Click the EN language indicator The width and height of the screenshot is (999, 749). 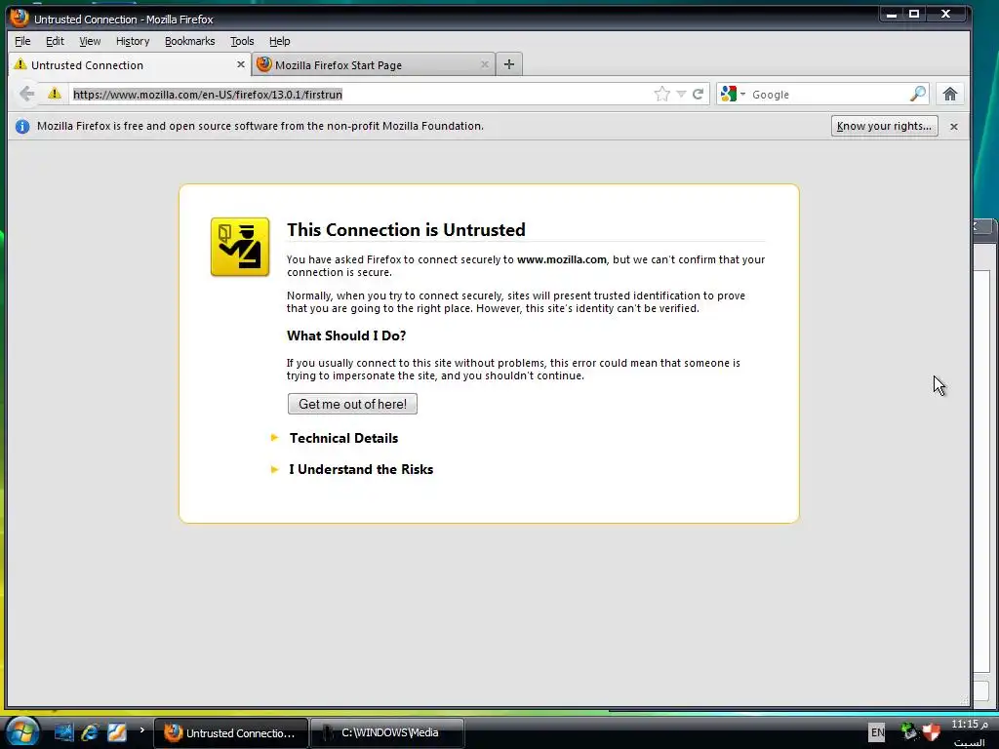click(877, 732)
